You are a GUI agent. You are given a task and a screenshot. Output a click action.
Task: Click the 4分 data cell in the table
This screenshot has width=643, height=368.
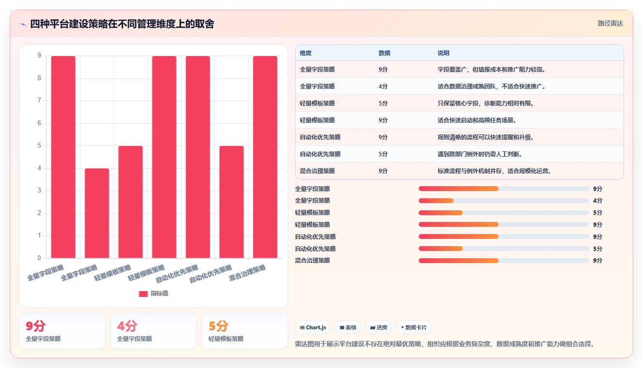[x=383, y=87]
